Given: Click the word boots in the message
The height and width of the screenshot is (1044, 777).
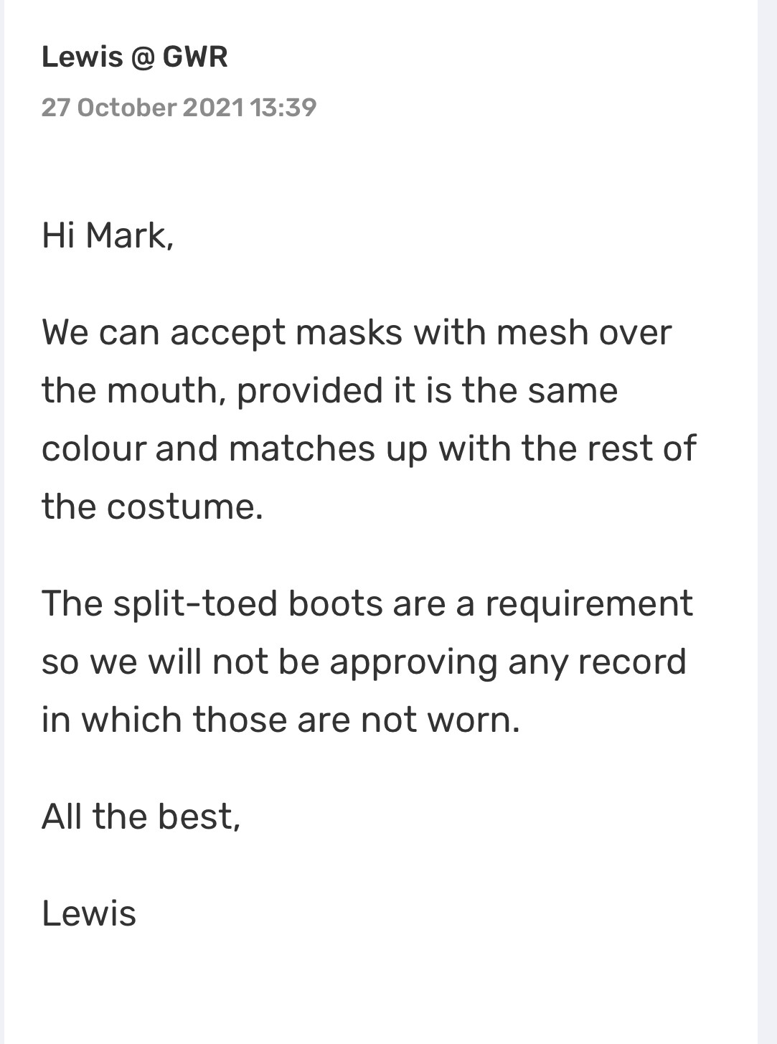Looking at the screenshot, I should click(x=336, y=603).
